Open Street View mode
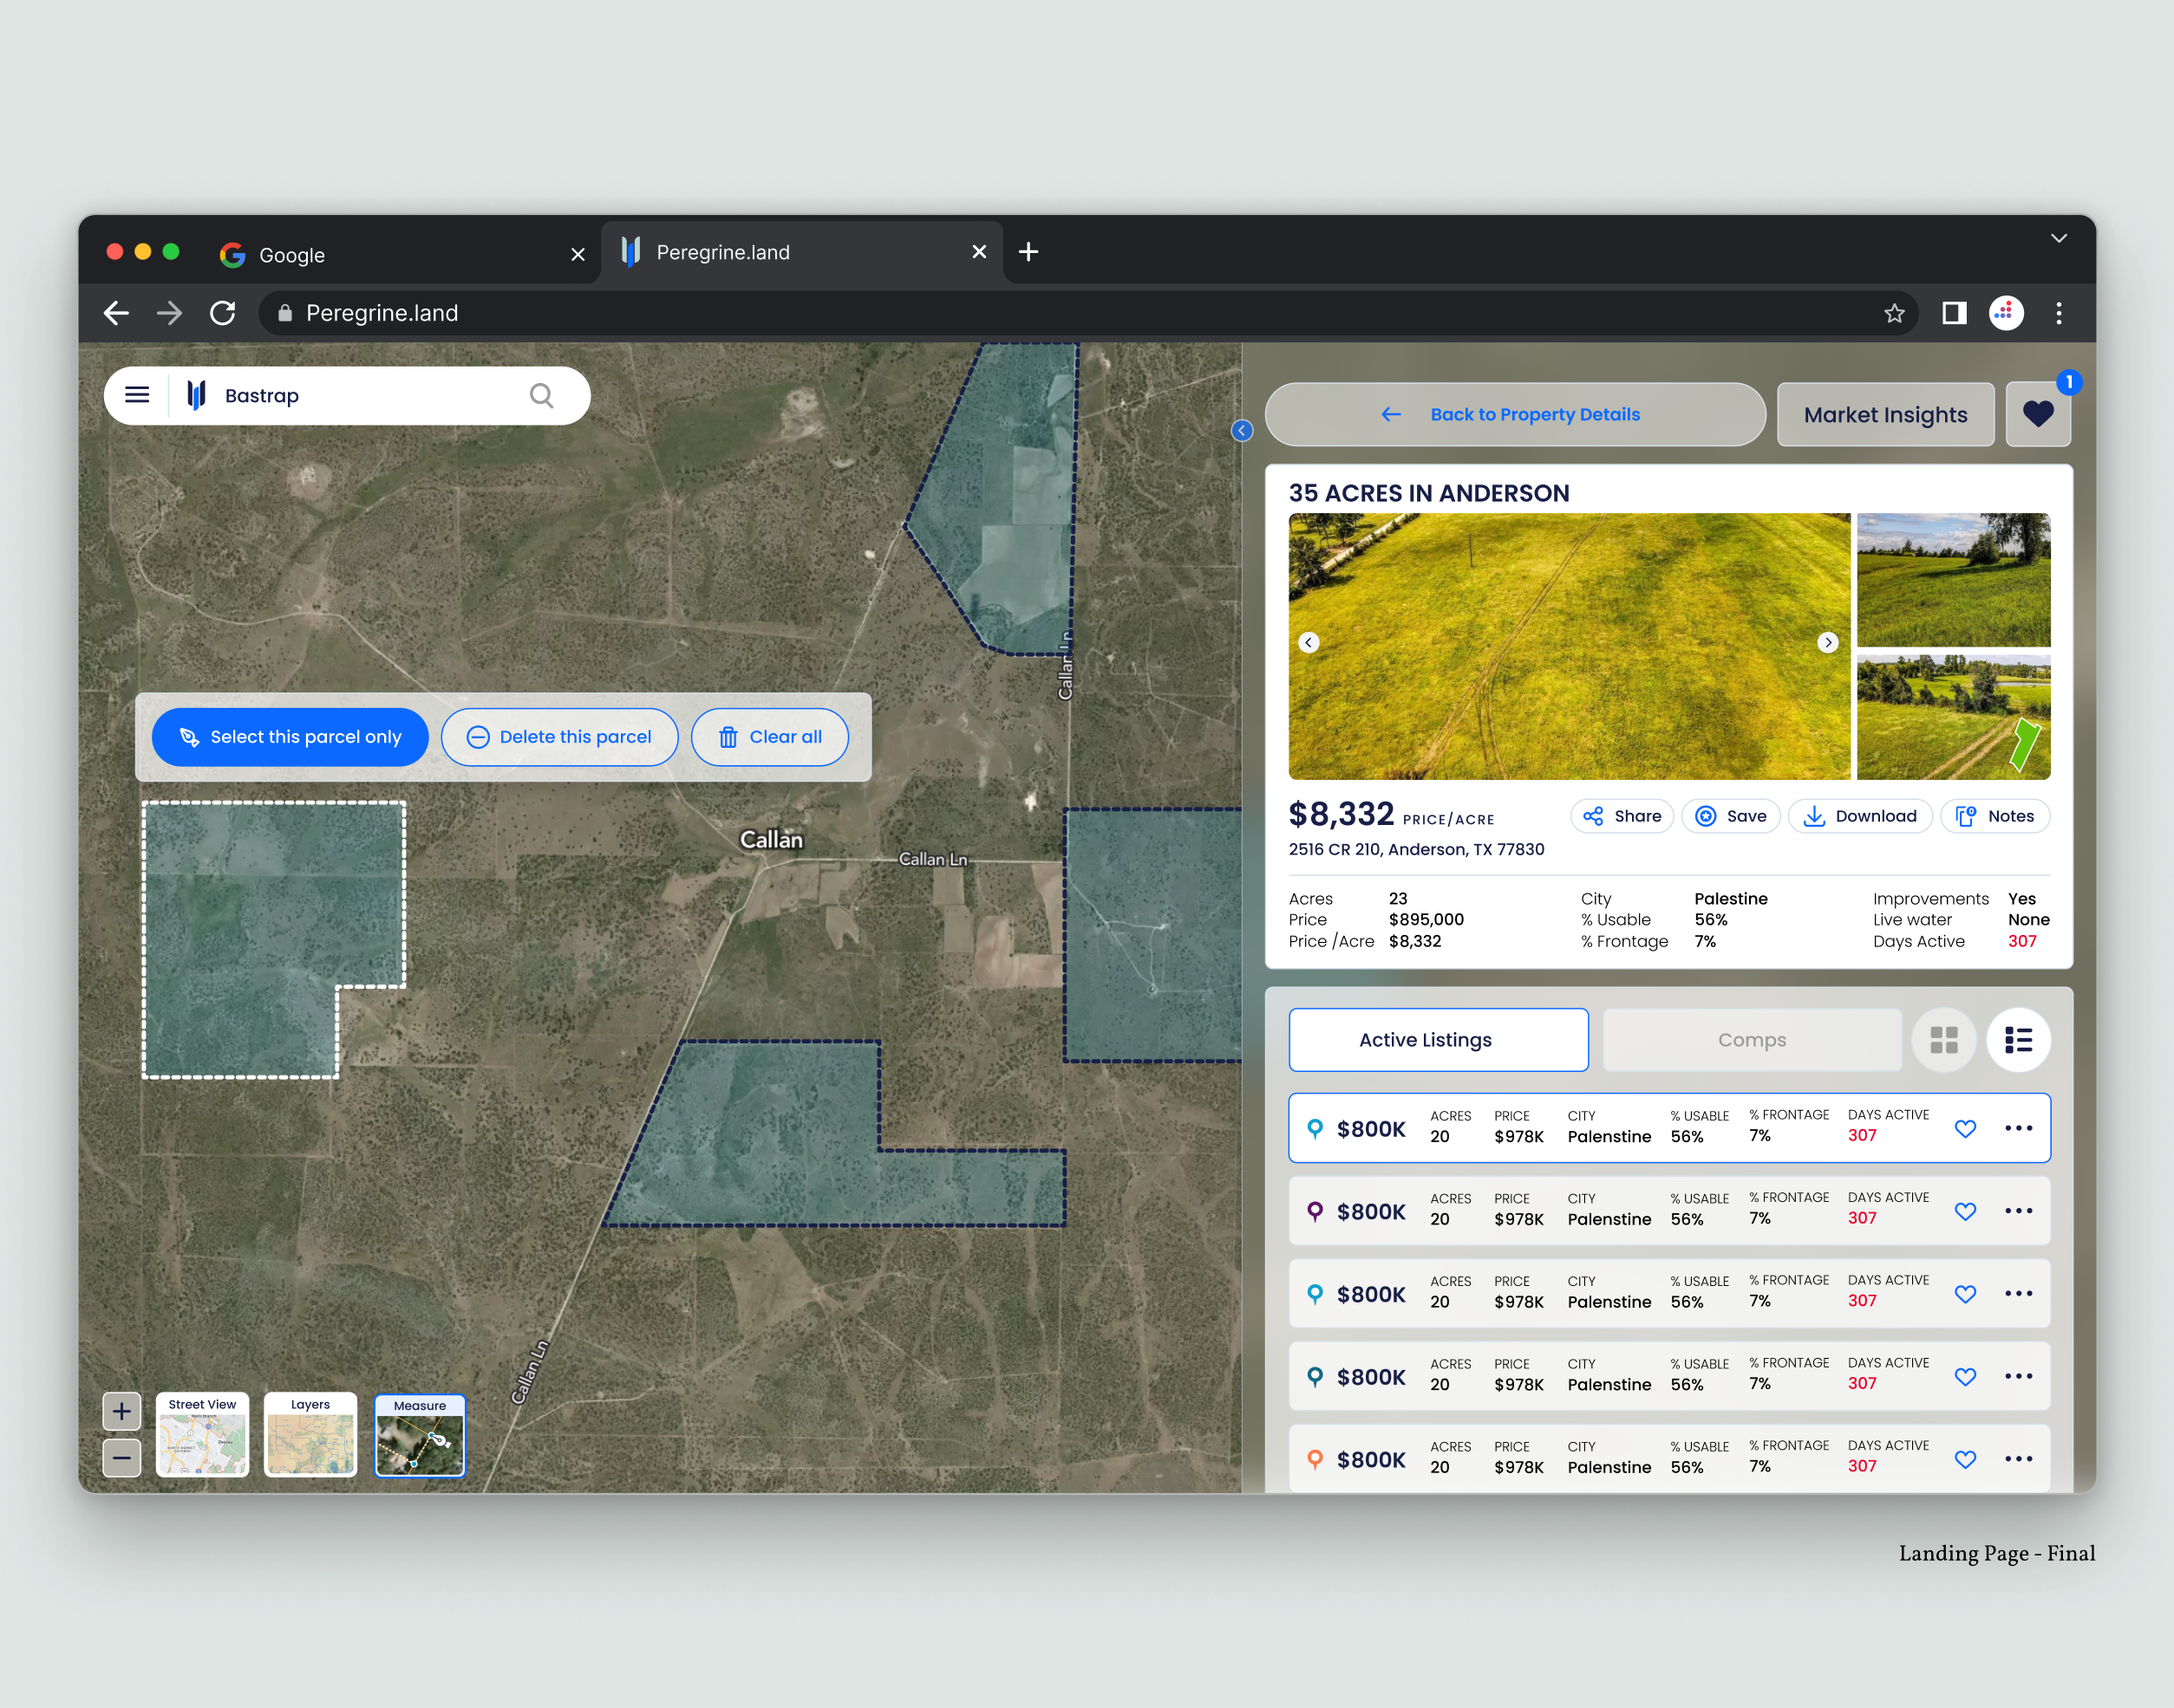The height and width of the screenshot is (1708, 2174). [x=201, y=1434]
